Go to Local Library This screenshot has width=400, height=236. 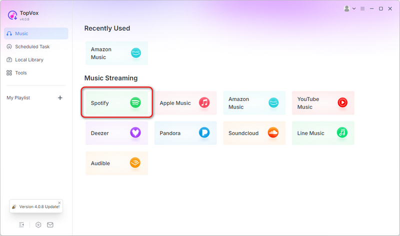click(x=36, y=59)
